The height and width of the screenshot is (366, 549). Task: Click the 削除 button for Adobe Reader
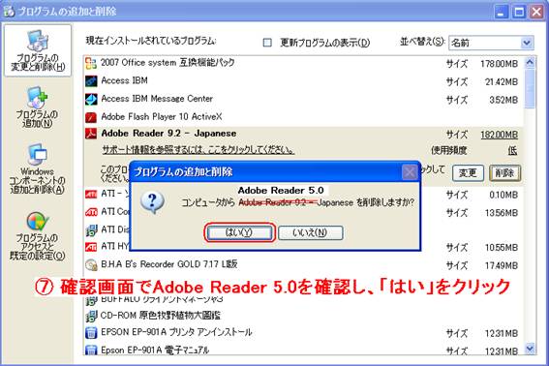[504, 173]
